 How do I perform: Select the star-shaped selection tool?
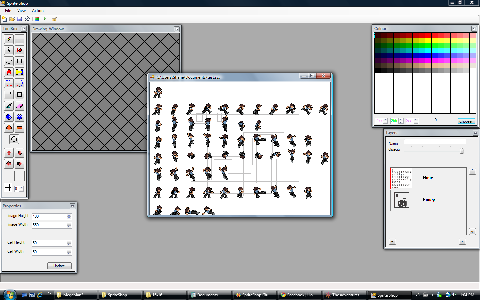click(x=9, y=95)
